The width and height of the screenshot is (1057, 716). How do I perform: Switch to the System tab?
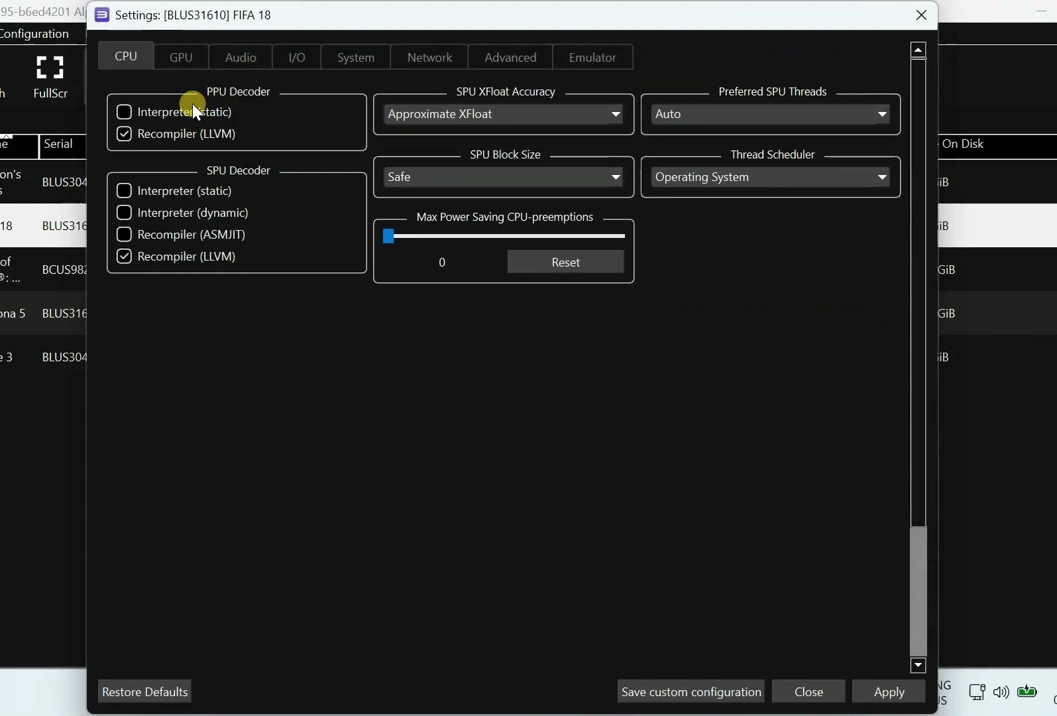356,58
